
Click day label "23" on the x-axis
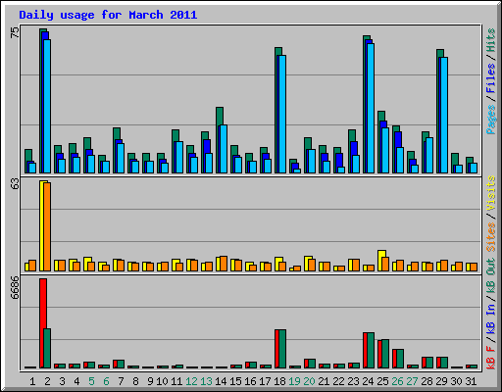pos(353,381)
